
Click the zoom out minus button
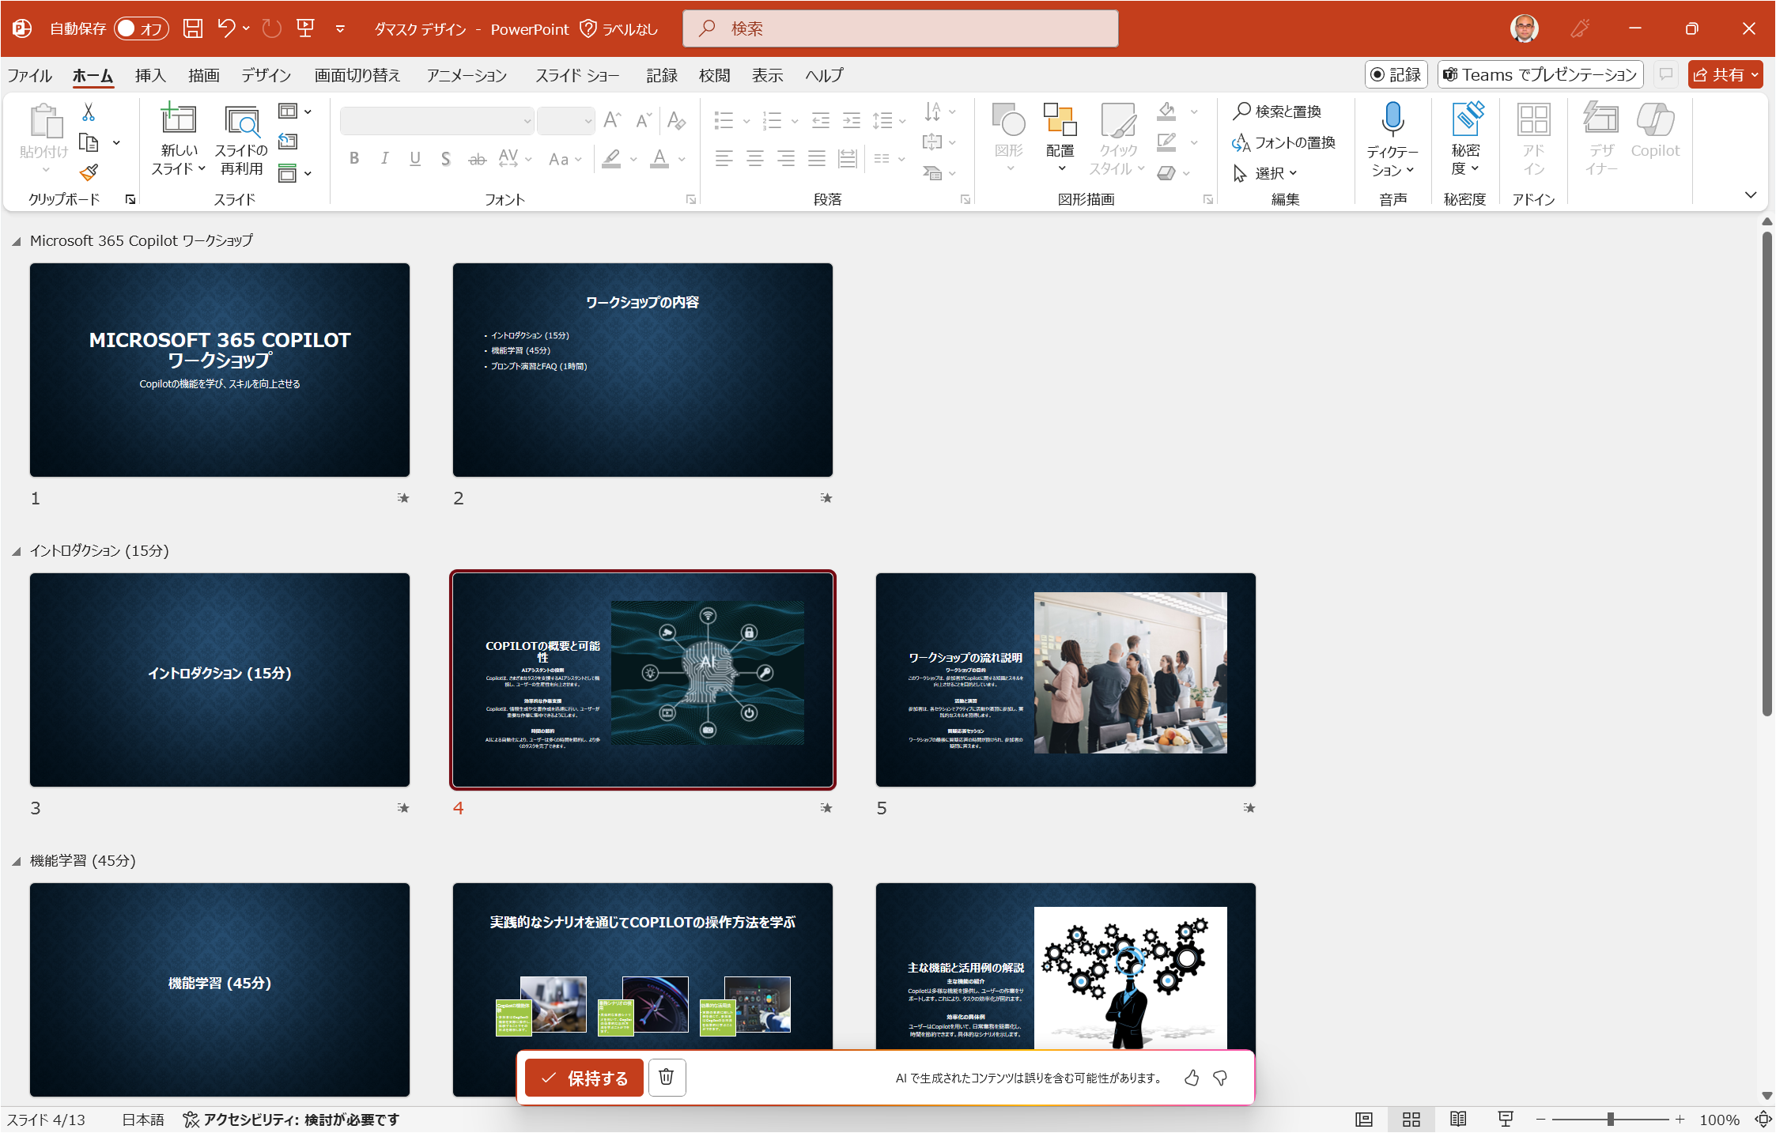coord(1540,1120)
